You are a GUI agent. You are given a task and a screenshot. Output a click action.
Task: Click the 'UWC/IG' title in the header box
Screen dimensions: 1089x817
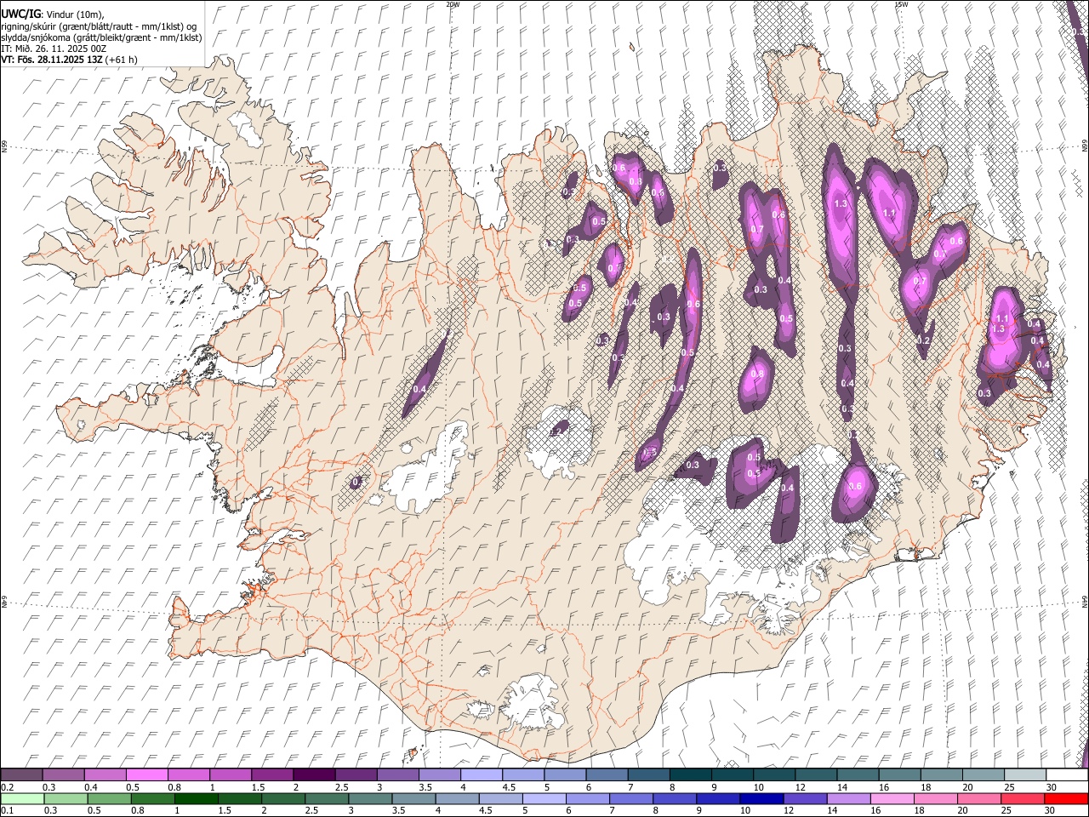[x=20, y=14]
